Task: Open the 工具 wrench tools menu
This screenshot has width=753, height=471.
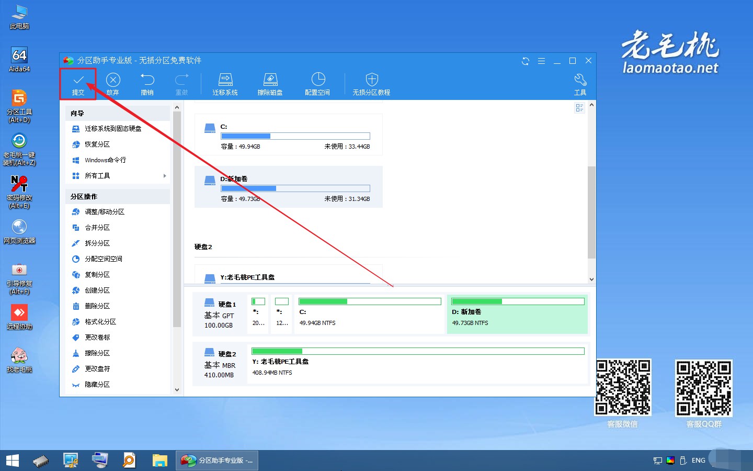Action: pos(580,84)
